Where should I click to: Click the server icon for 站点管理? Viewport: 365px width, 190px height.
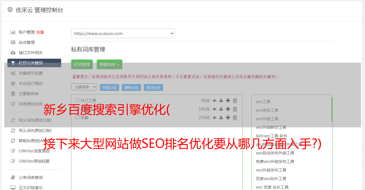[13, 42]
